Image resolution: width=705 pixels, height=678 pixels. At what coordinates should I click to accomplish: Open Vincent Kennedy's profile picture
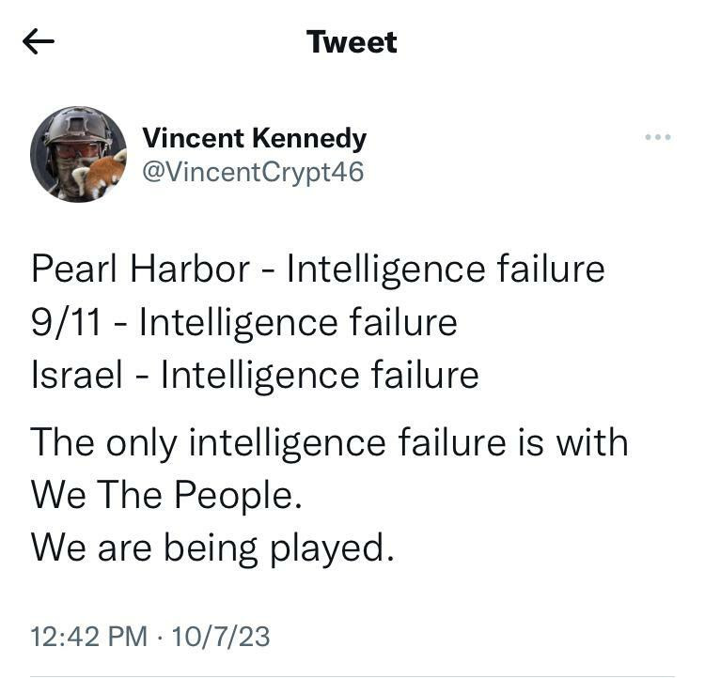78,154
